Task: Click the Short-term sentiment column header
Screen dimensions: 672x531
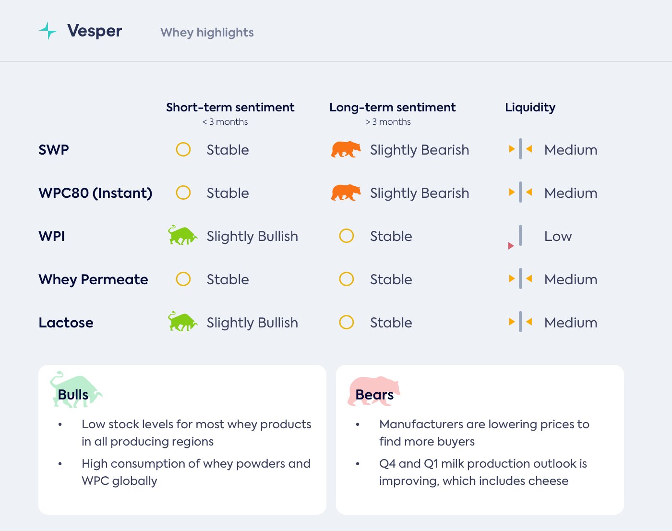Action: click(230, 108)
